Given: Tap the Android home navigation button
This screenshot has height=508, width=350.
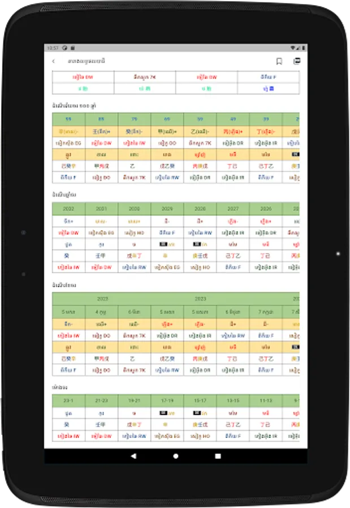Looking at the screenshot, I should (x=176, y=456).
